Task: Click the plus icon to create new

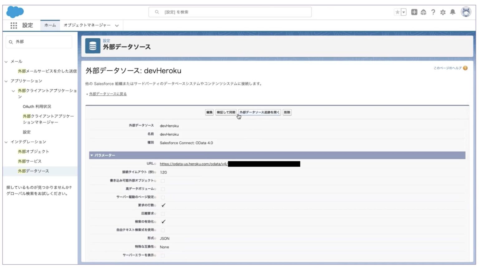Action: pyautogui.click(x=414, y=12)
